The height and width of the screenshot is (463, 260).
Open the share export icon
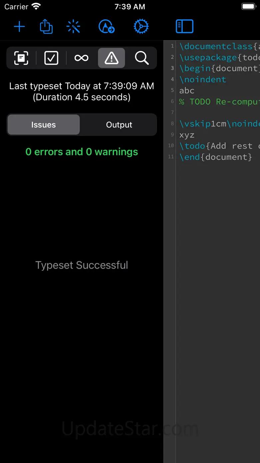[x=46, y=26]
